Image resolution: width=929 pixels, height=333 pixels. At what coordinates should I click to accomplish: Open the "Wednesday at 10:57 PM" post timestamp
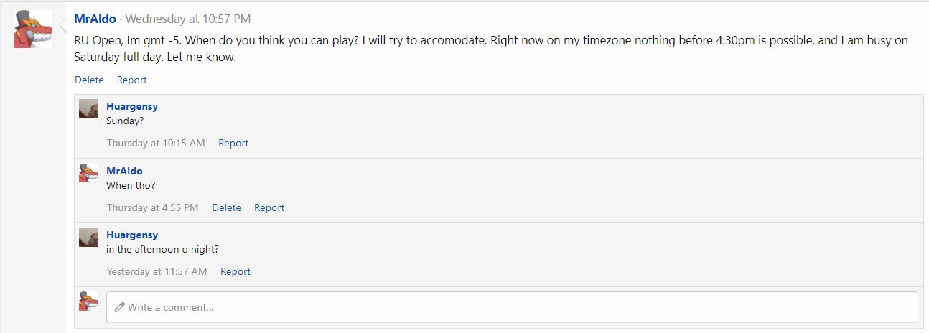(x=188, y=19)
